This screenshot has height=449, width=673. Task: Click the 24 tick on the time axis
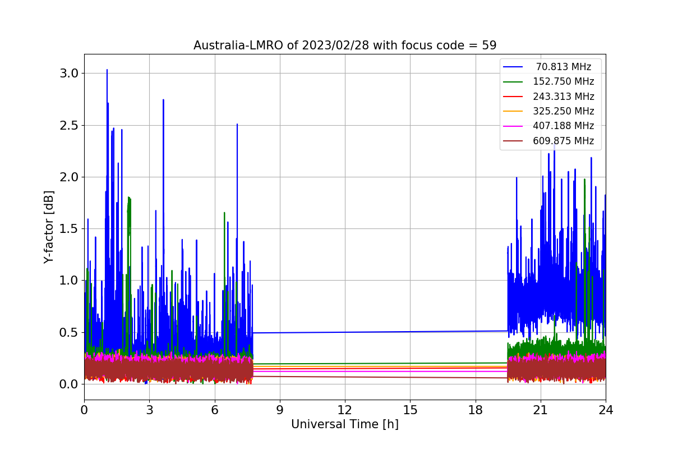click(606, 410)
